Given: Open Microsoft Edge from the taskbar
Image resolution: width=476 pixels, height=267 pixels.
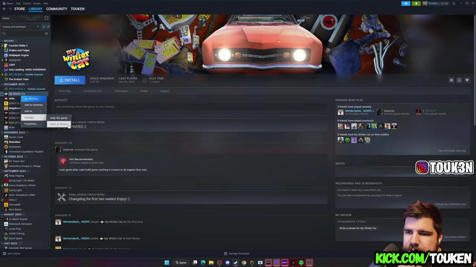Looking at the screenshot, I should 203,263.
